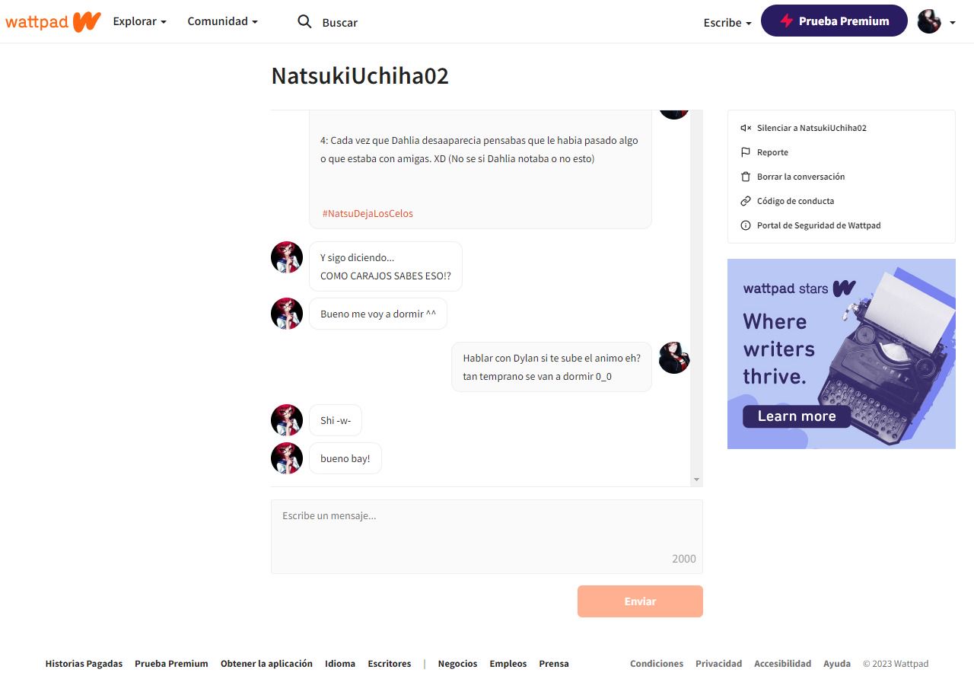This screenshot has height=695, width=974.
Task: Open the Wattpad logo home link
Action: click(53, 21)
